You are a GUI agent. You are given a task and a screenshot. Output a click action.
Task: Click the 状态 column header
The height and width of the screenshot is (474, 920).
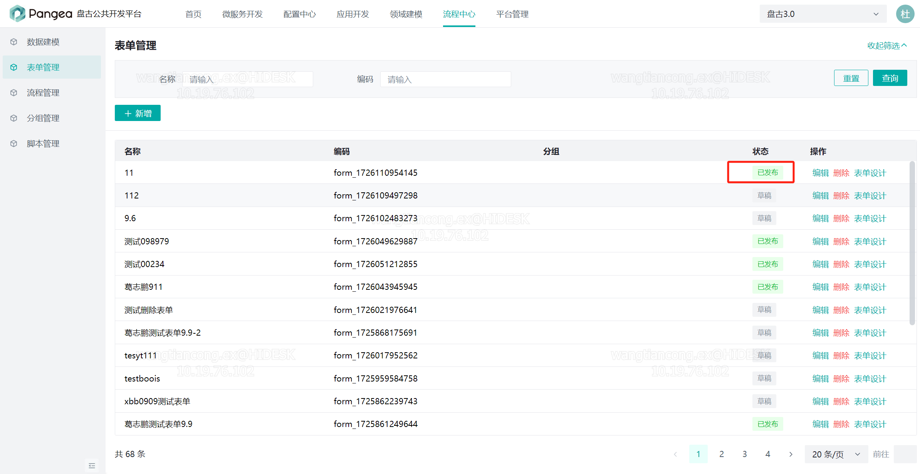coord(761,151)
